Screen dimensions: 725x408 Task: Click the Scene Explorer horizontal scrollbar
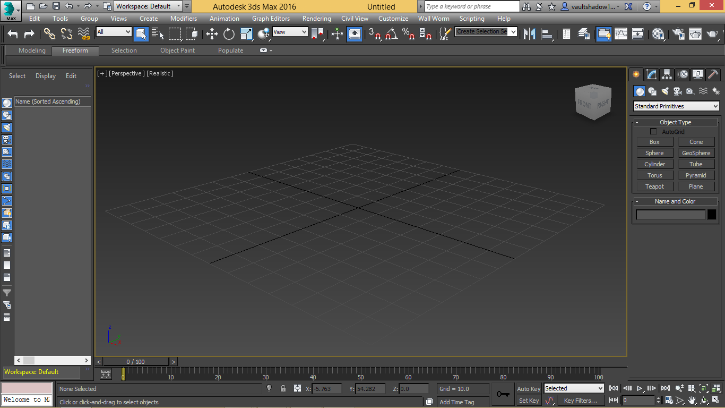click(53, 360)
